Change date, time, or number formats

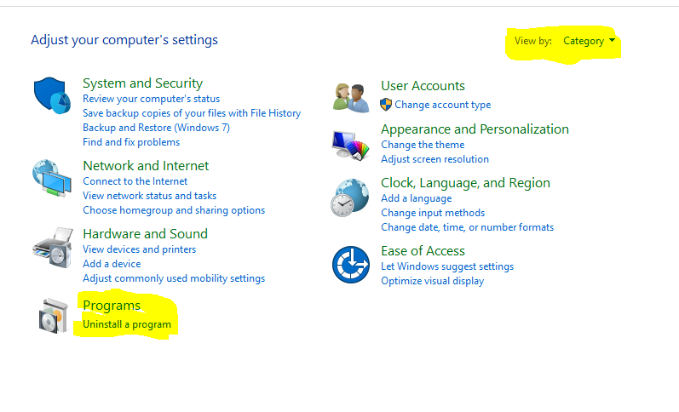coord(467,227)
